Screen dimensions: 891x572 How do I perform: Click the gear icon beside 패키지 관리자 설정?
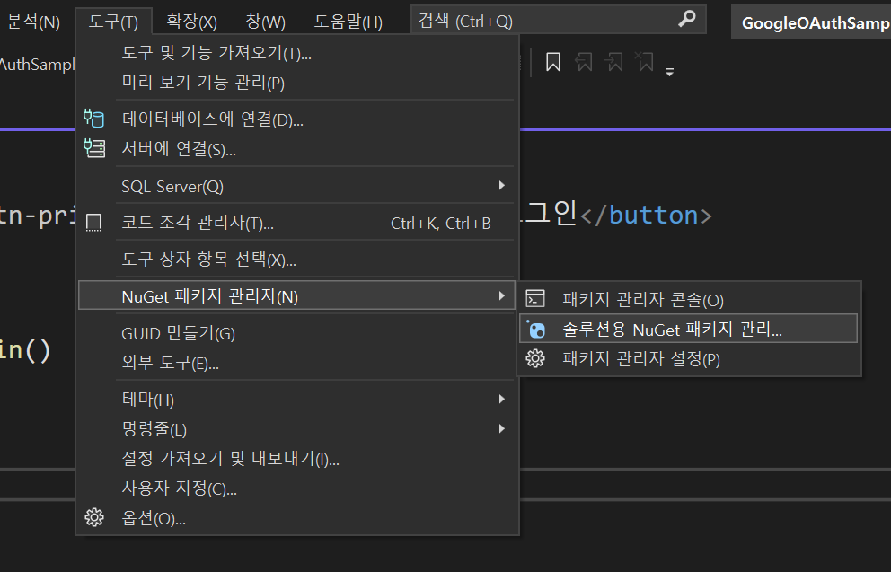coord(535,358)
